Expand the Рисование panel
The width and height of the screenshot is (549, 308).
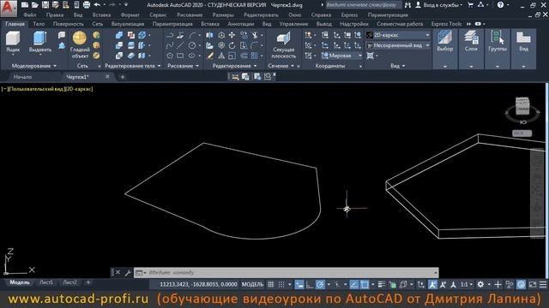[x=183, y=66]
